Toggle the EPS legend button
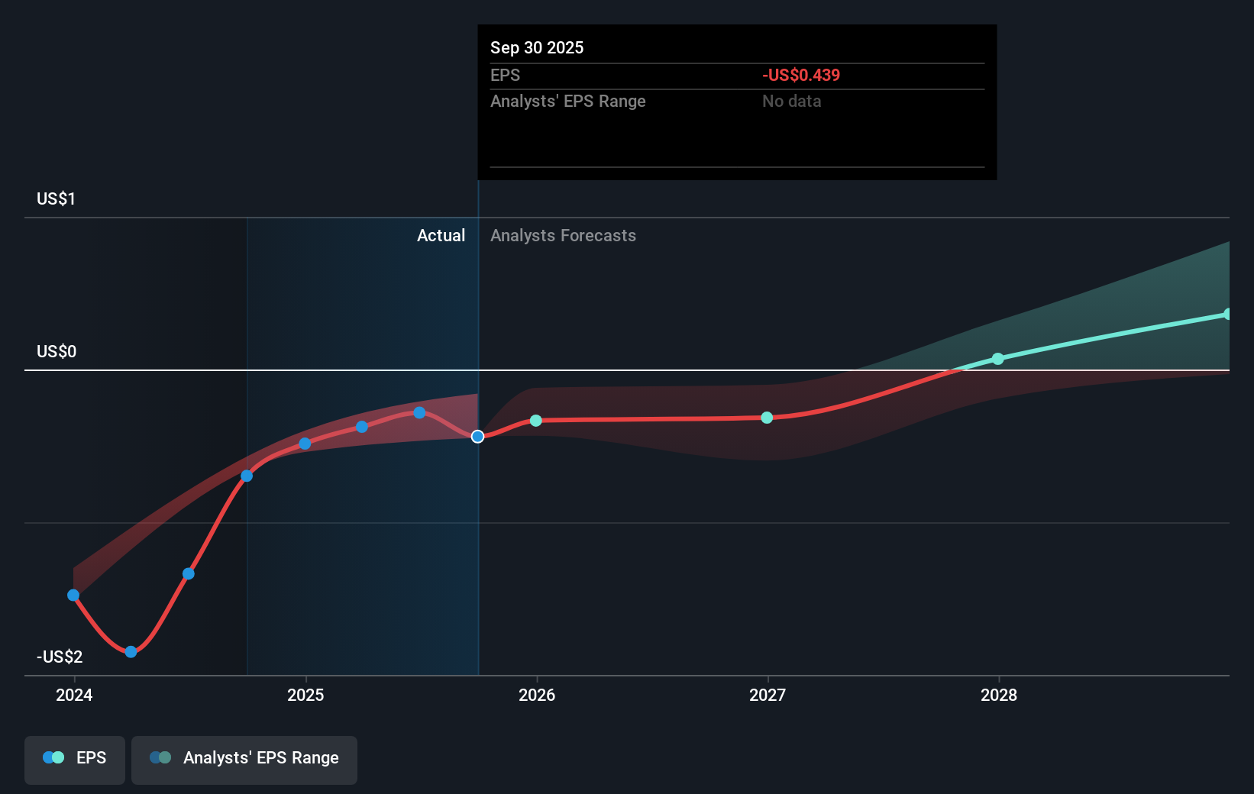The image size is (1254, 794). [x=75, y=760]
